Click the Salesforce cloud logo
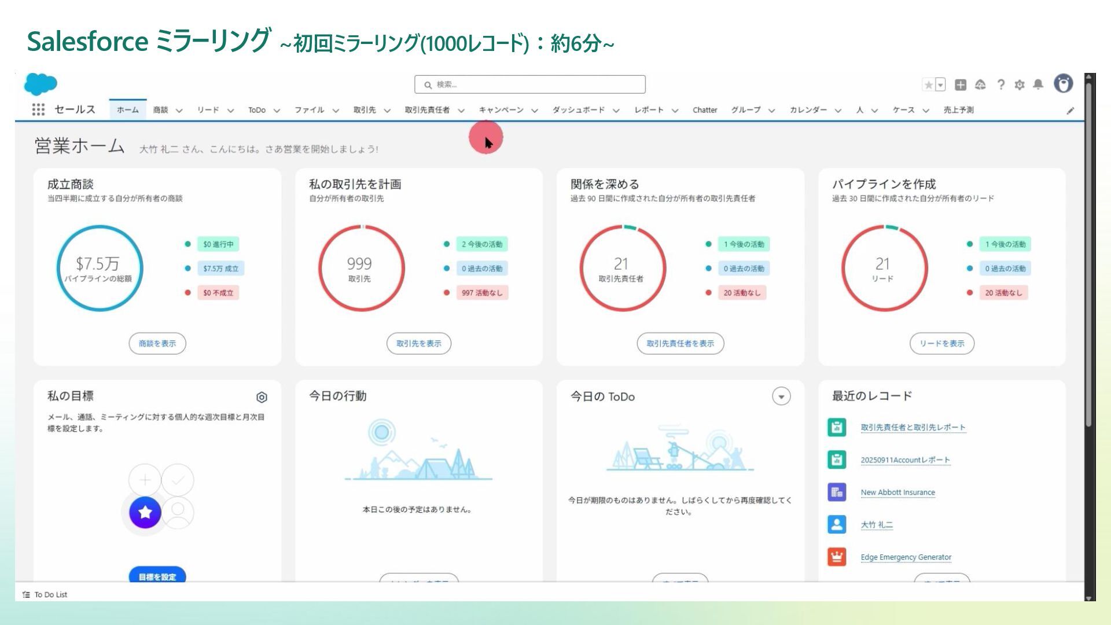Screen dimensions: 1111x625 pos(41,84)
